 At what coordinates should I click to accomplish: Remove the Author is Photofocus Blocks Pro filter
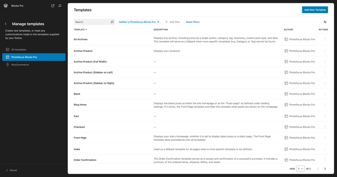pyautogui.click(x=158, y=22)
